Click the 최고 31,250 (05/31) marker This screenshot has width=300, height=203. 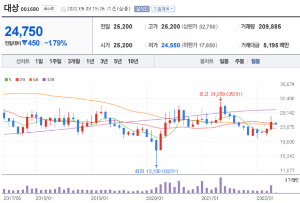click(x=221, y=94)
